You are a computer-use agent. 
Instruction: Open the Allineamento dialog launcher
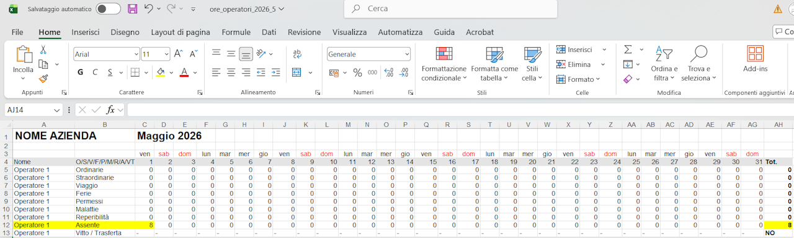click(x=318, y=92)
